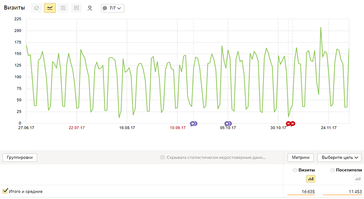The width and height of the screenshot is (364, 199).
Task: Select the line chart view
Action: tap(50, 8)
